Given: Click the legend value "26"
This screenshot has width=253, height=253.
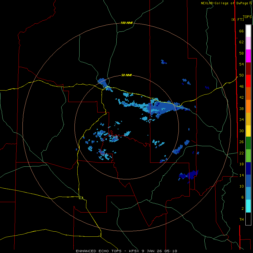Looking at the screenshot, I should 241,142.
